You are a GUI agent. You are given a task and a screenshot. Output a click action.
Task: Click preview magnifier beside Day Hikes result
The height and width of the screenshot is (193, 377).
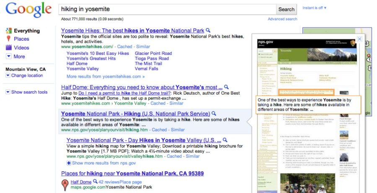tap(225, 140)
